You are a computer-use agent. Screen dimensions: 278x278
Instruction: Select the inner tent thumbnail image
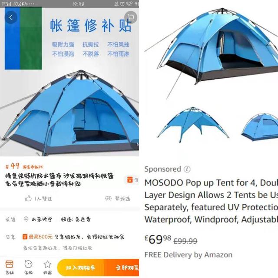[x=260, y=127]
